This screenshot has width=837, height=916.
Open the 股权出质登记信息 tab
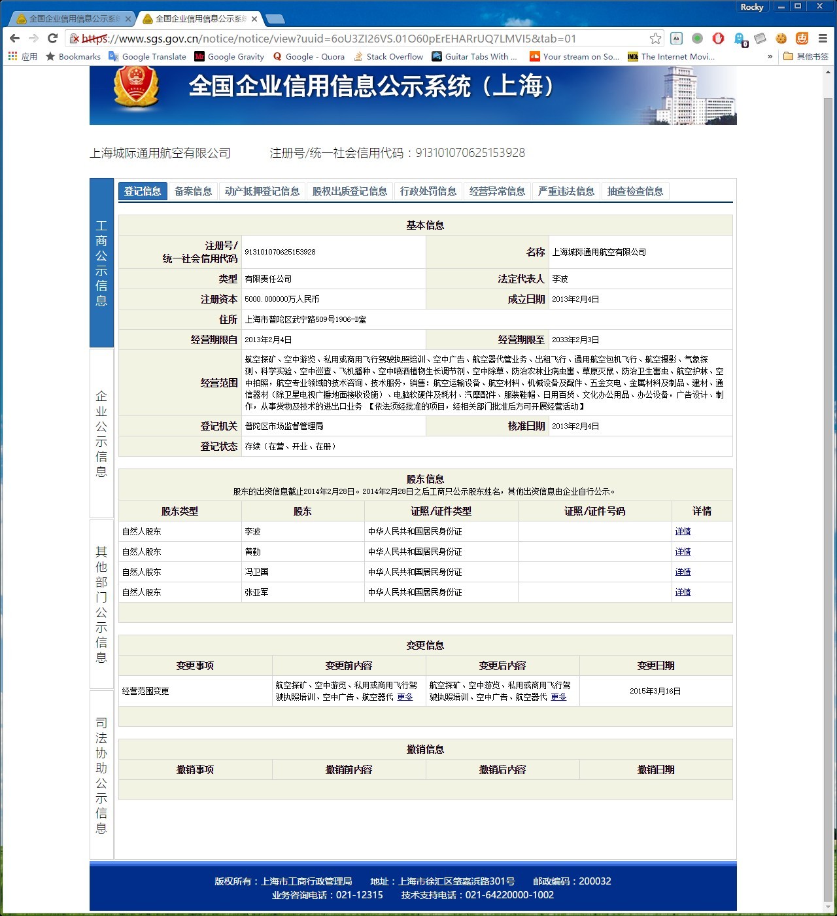[350, 191]
